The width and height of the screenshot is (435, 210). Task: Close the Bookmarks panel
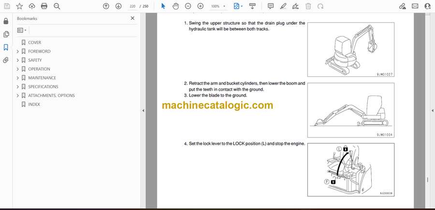[x=132, y=18]
